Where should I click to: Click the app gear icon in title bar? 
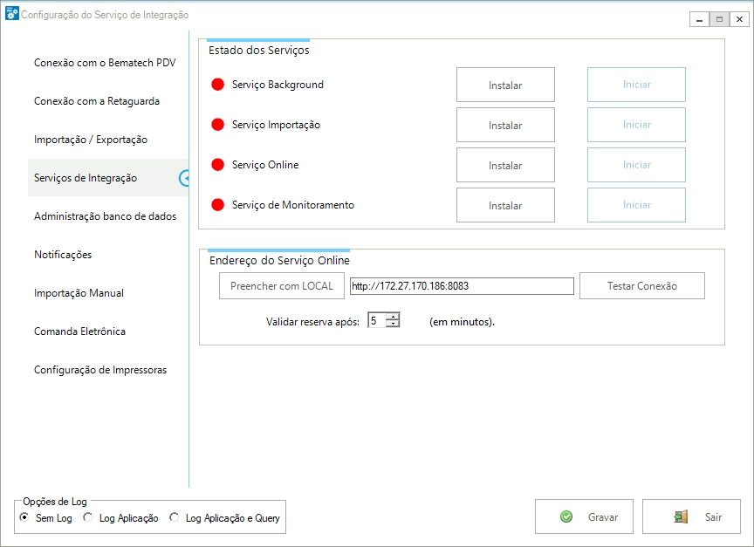[x=11, y=14]
